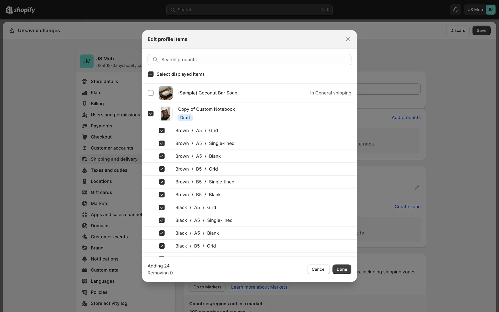Click the Shopify logo icon
The width and height of the screenshot is (499, 312).
[x=9, y=10]
